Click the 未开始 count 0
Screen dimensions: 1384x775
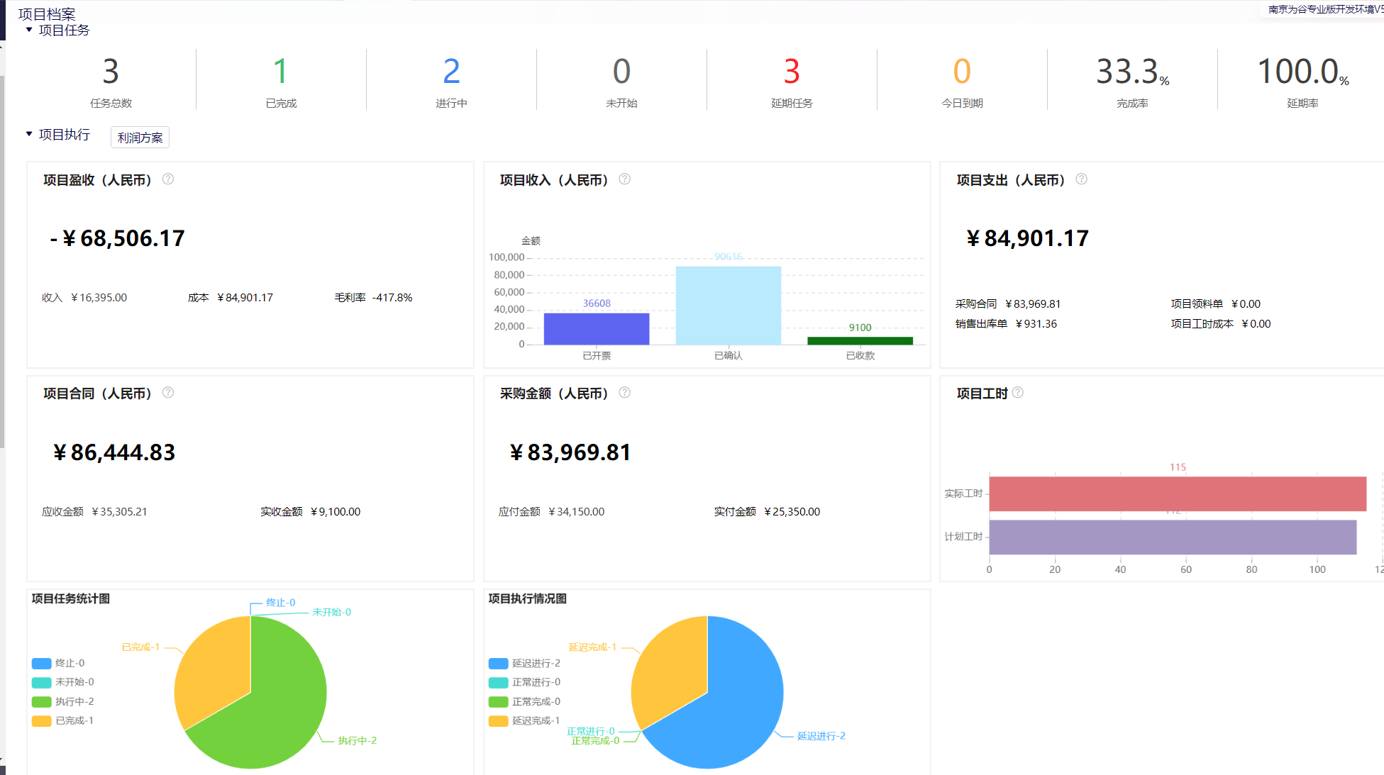click(x=621, y=72)
